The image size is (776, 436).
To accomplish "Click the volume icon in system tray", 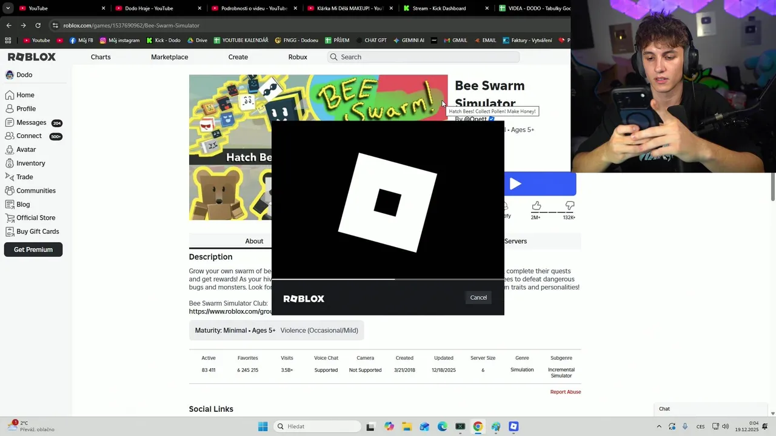I will [x=726, y=426].
